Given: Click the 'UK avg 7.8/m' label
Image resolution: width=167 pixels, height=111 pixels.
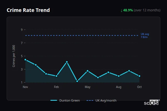Looking at the screenshot, I should tap(145, 36).
